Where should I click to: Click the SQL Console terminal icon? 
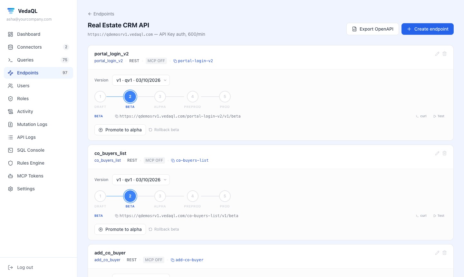tap(10, 150)
